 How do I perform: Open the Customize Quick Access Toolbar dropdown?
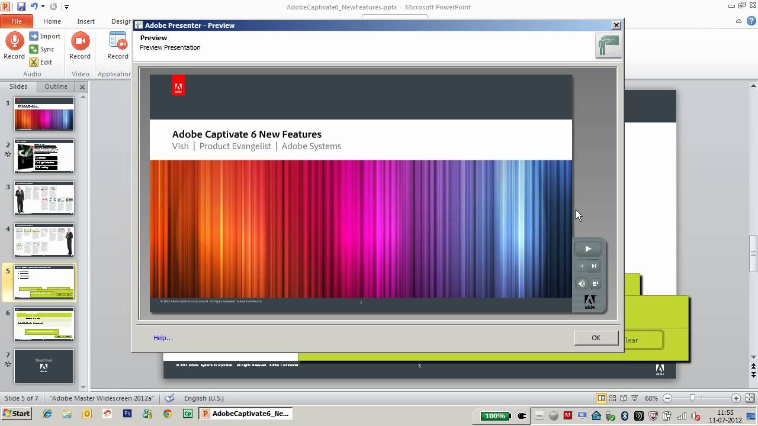point(66,7)
